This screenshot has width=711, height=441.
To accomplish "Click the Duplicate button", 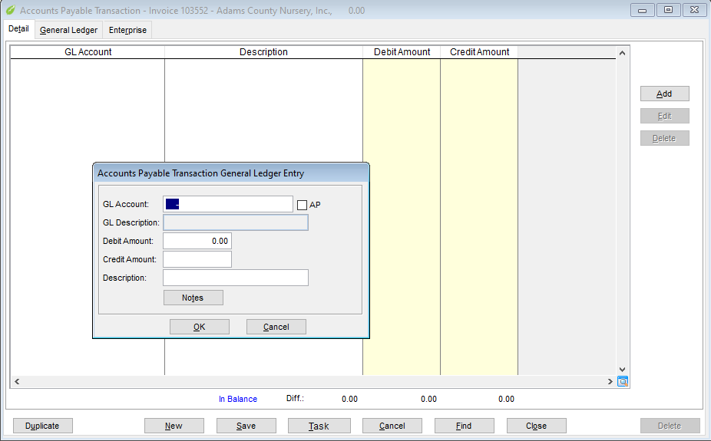I will [42, 426].
